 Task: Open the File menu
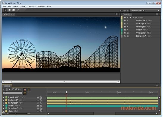(x=4, y=7)
